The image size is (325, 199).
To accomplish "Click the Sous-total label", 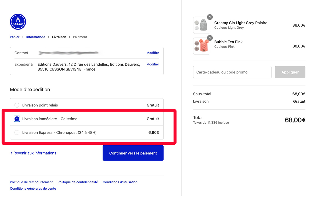I will (202, 94).
